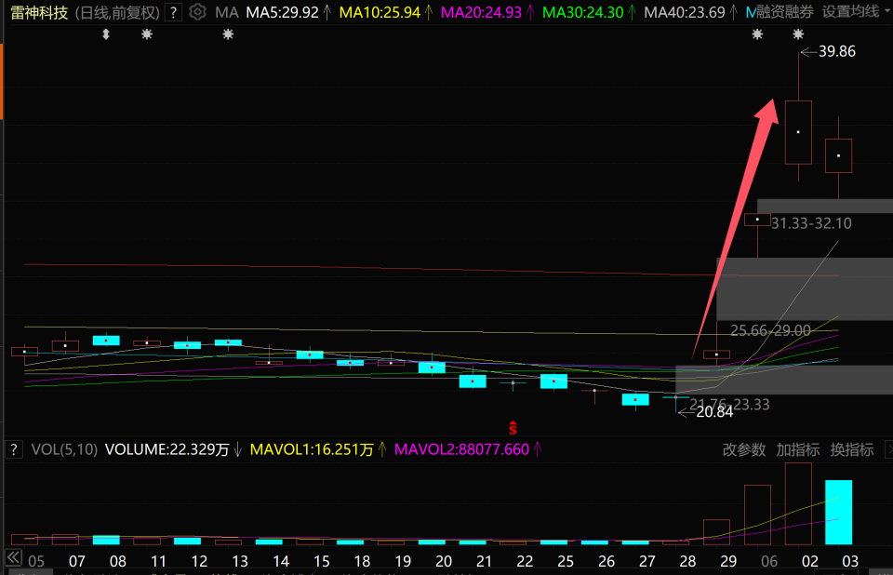Screen dimensions: 893x575
Task: Click date 11 on the time axis
Action: [158, 561]
